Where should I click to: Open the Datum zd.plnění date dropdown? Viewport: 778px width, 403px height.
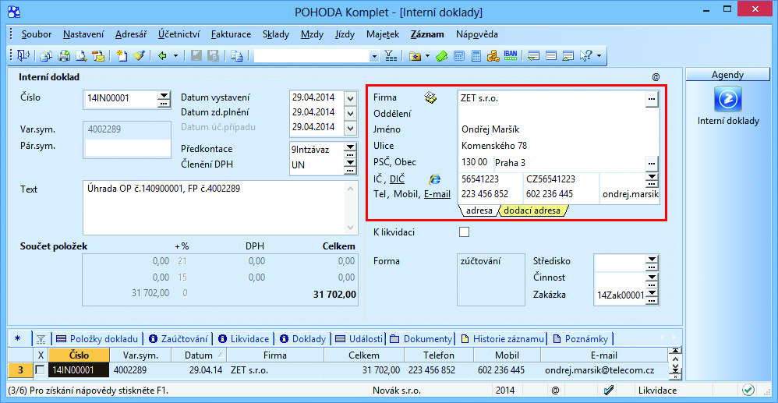(x=352, y=113)
